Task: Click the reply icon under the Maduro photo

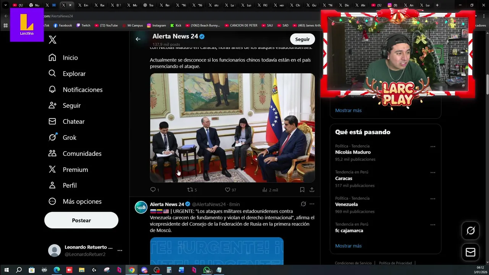Action: click(153, 189)
